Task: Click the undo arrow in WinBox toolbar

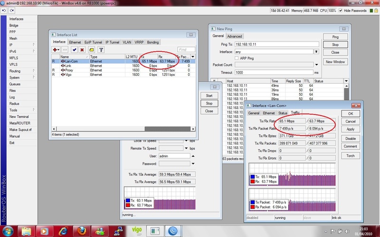Action: coord(4,10)
